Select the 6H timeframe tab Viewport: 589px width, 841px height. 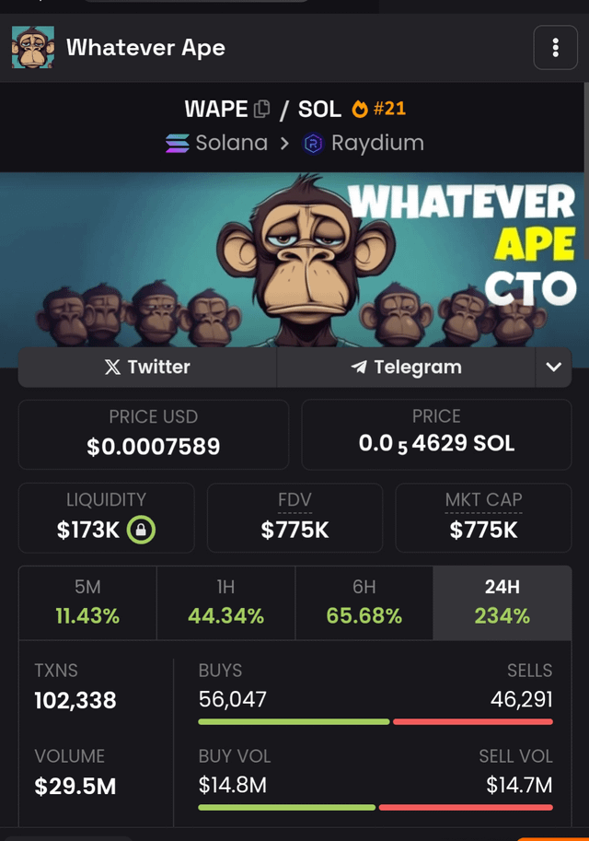click(364, 602)
